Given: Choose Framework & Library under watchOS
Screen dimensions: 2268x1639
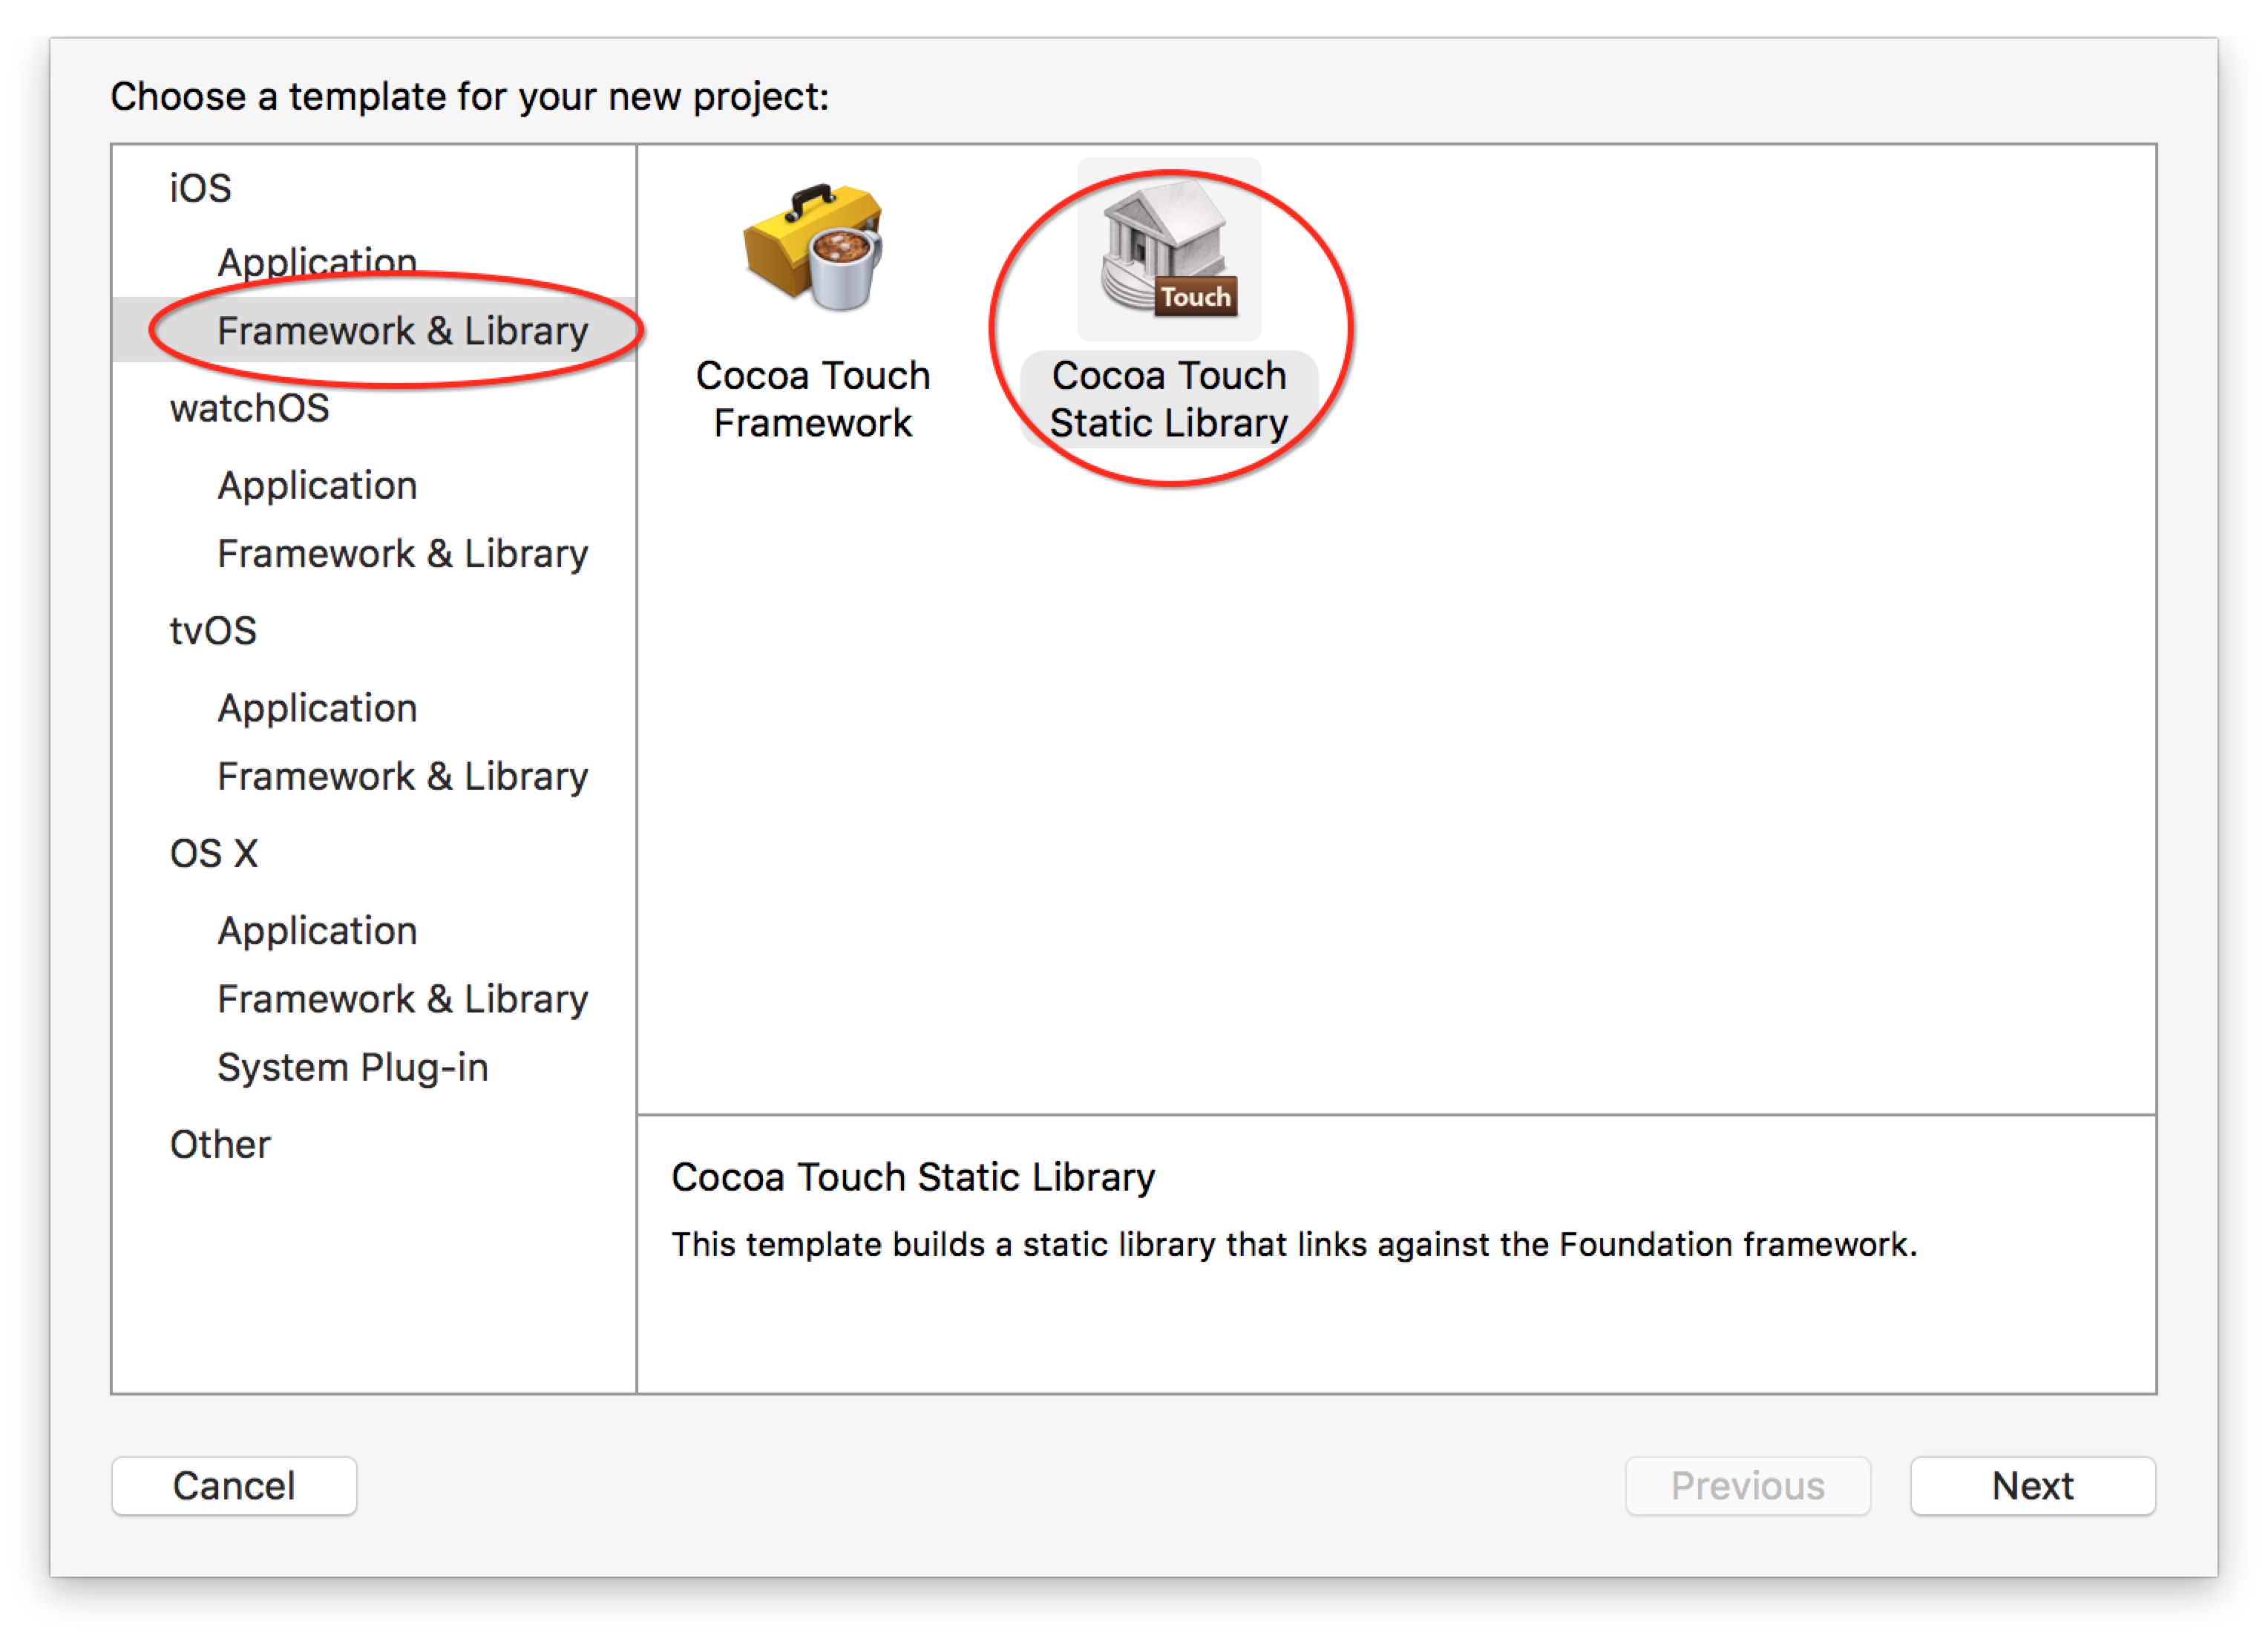Looking at the screenshot, I should [402, 553].
